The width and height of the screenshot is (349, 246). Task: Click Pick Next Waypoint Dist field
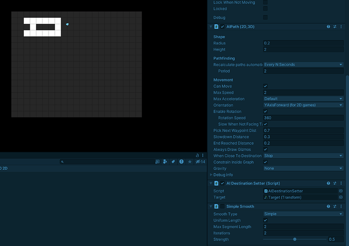tap(303, 131)
